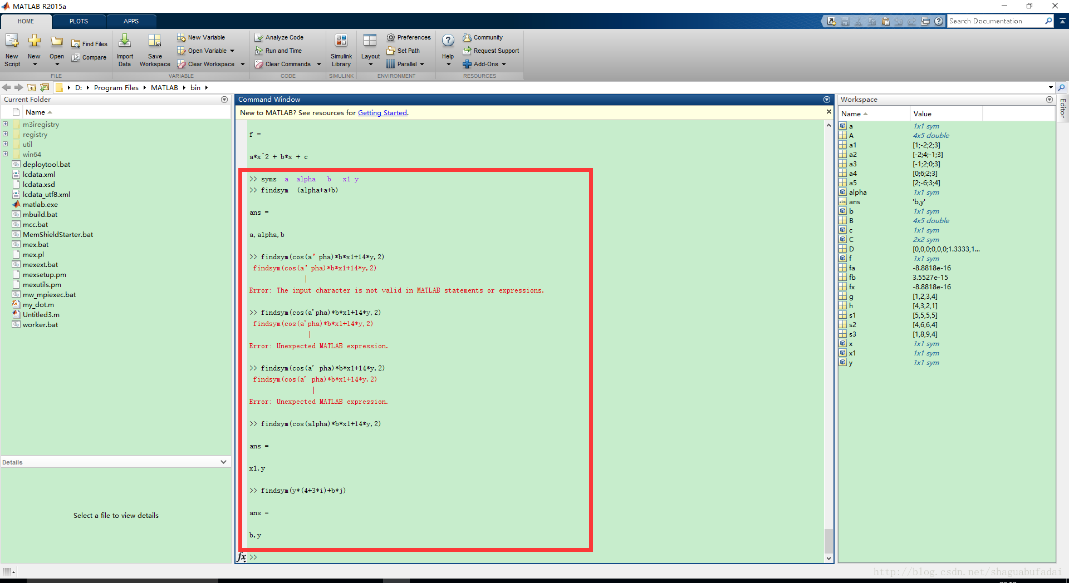Click Request Support
This screenshot has height=583, width=1069.
tap(491, 51)
